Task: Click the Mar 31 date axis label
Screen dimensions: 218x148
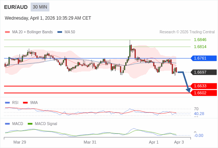Action: click(x=90, y=142)
